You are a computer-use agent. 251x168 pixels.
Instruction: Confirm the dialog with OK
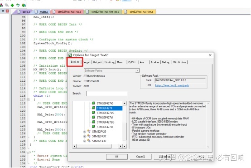click(x=117, y=157)
